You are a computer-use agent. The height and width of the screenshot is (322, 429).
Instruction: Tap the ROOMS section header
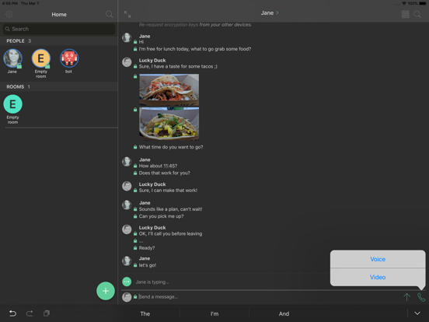point(59,87)
